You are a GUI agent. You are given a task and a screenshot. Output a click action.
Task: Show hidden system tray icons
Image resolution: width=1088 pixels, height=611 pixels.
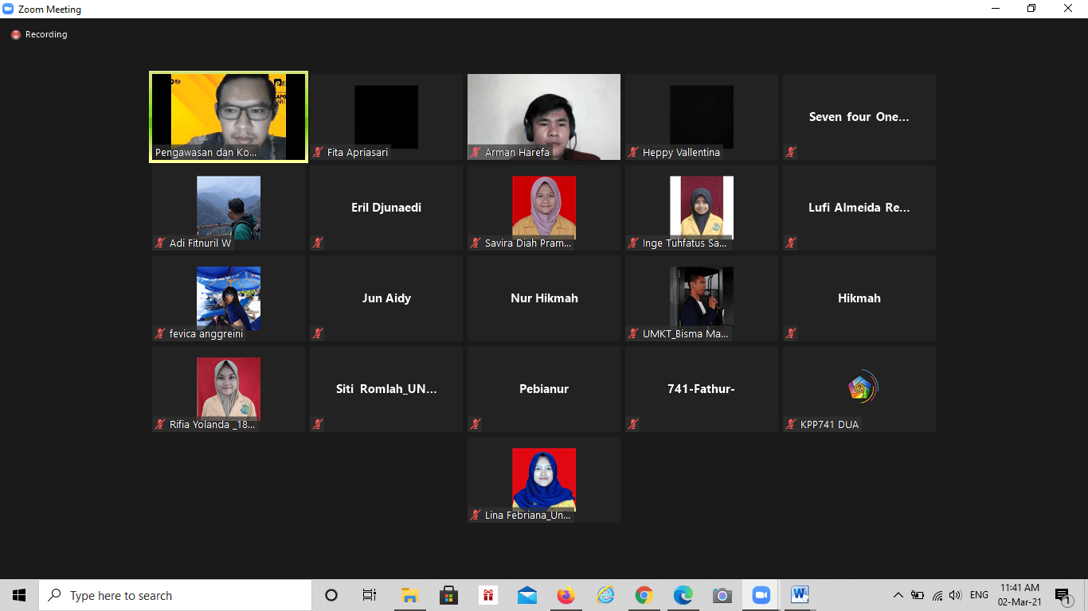(x=898, y=595)
